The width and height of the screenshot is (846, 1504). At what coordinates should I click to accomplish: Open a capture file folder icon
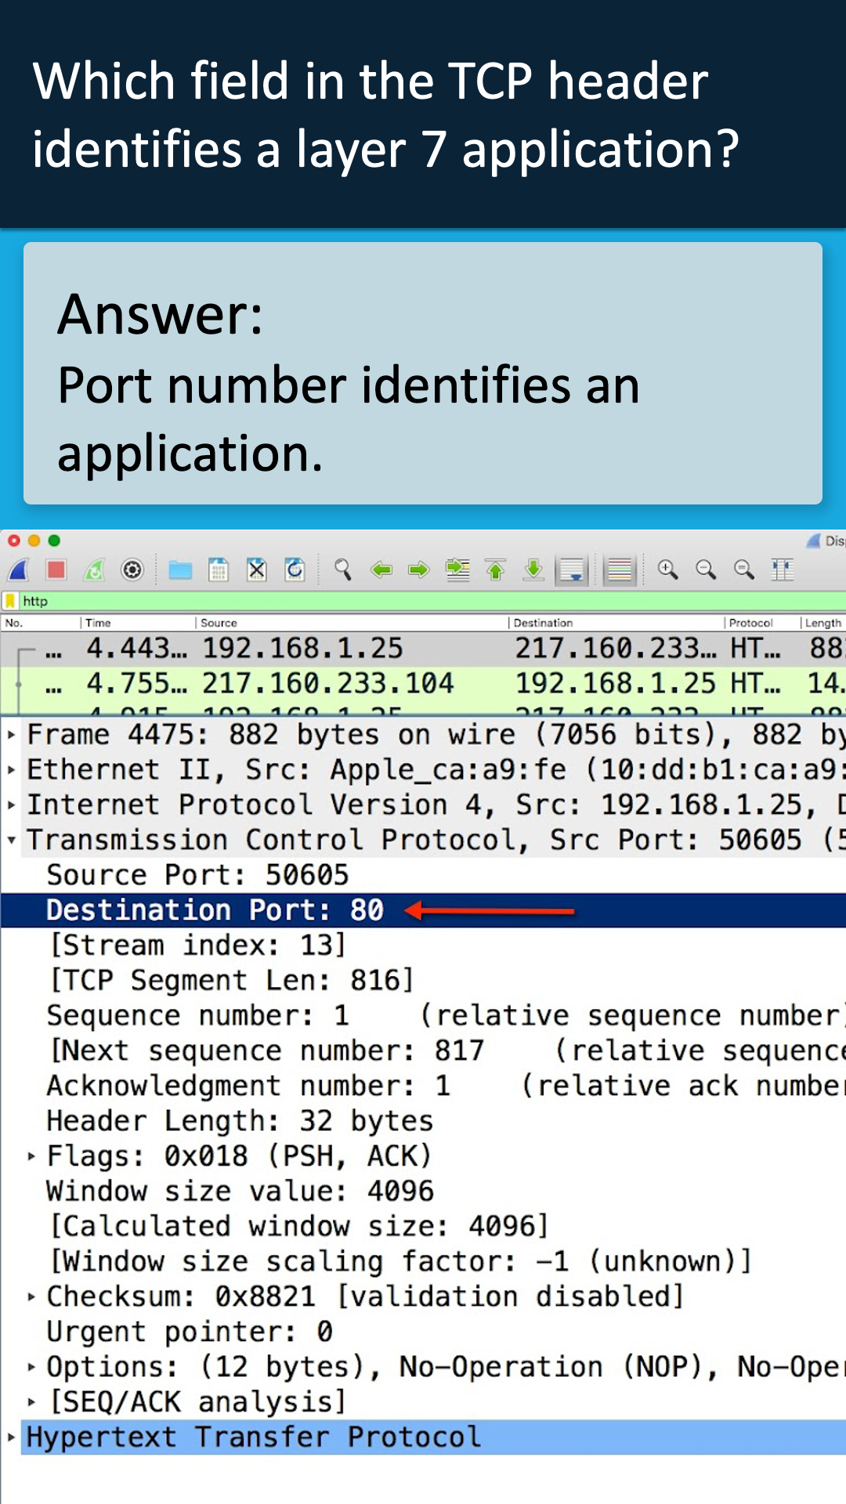[x=180, y=569]
